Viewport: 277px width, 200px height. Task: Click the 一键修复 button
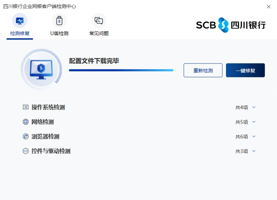[x=245, y=70]
